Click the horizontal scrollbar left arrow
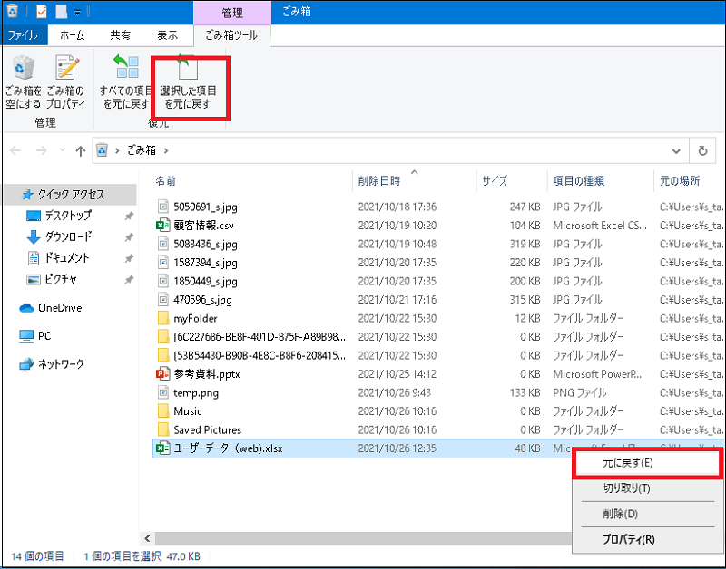This screenshot has height=569, width=726. [x=147, y=538]
